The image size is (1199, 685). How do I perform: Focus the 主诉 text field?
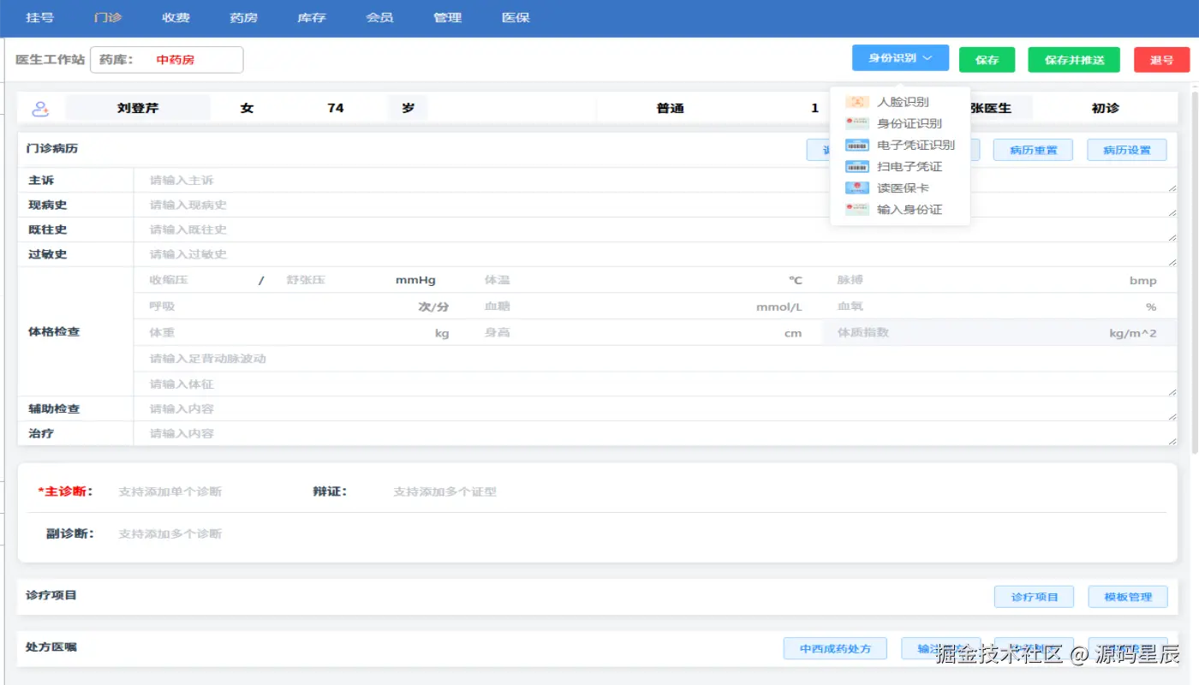coord(655,181)
